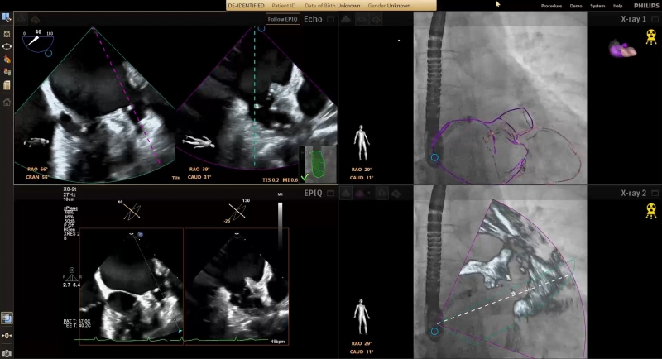Click the lying patient figure in left Echo view
This screenshot has height=359, width=662.
pyautogui.click(x=36, y=142)
